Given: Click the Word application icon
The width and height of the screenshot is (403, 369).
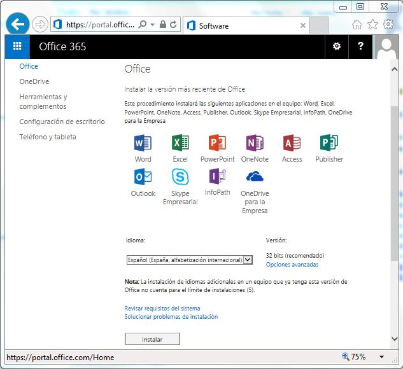Looking at the screenshot, I should point(143,143).
